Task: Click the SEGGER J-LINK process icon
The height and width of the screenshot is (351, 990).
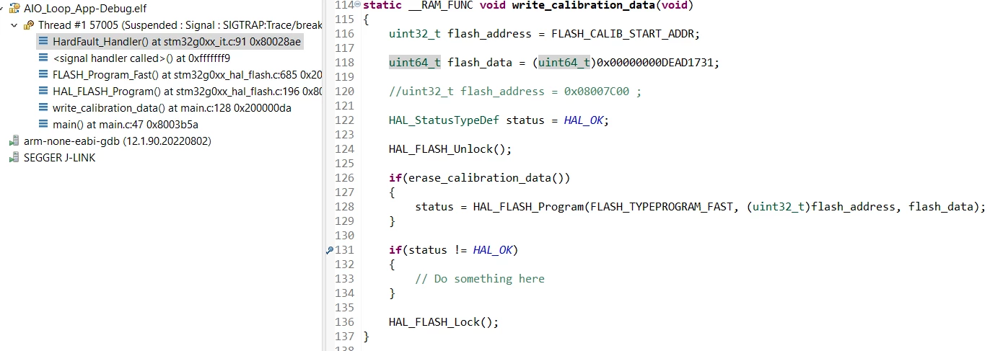Action: pos(14,158)
